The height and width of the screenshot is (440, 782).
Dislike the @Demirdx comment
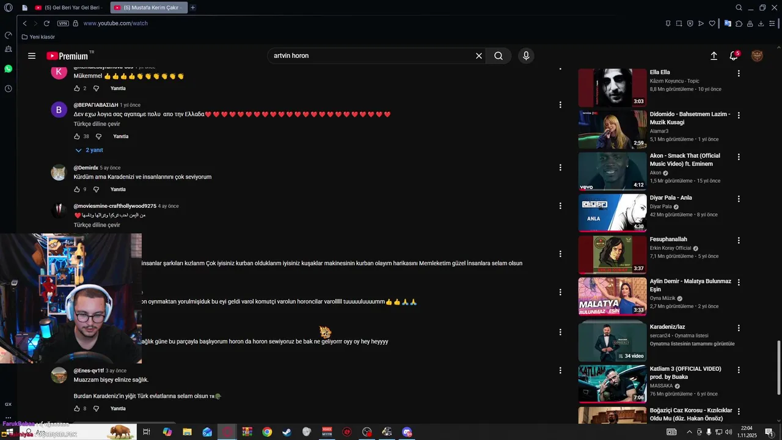[x=96, y=189]
